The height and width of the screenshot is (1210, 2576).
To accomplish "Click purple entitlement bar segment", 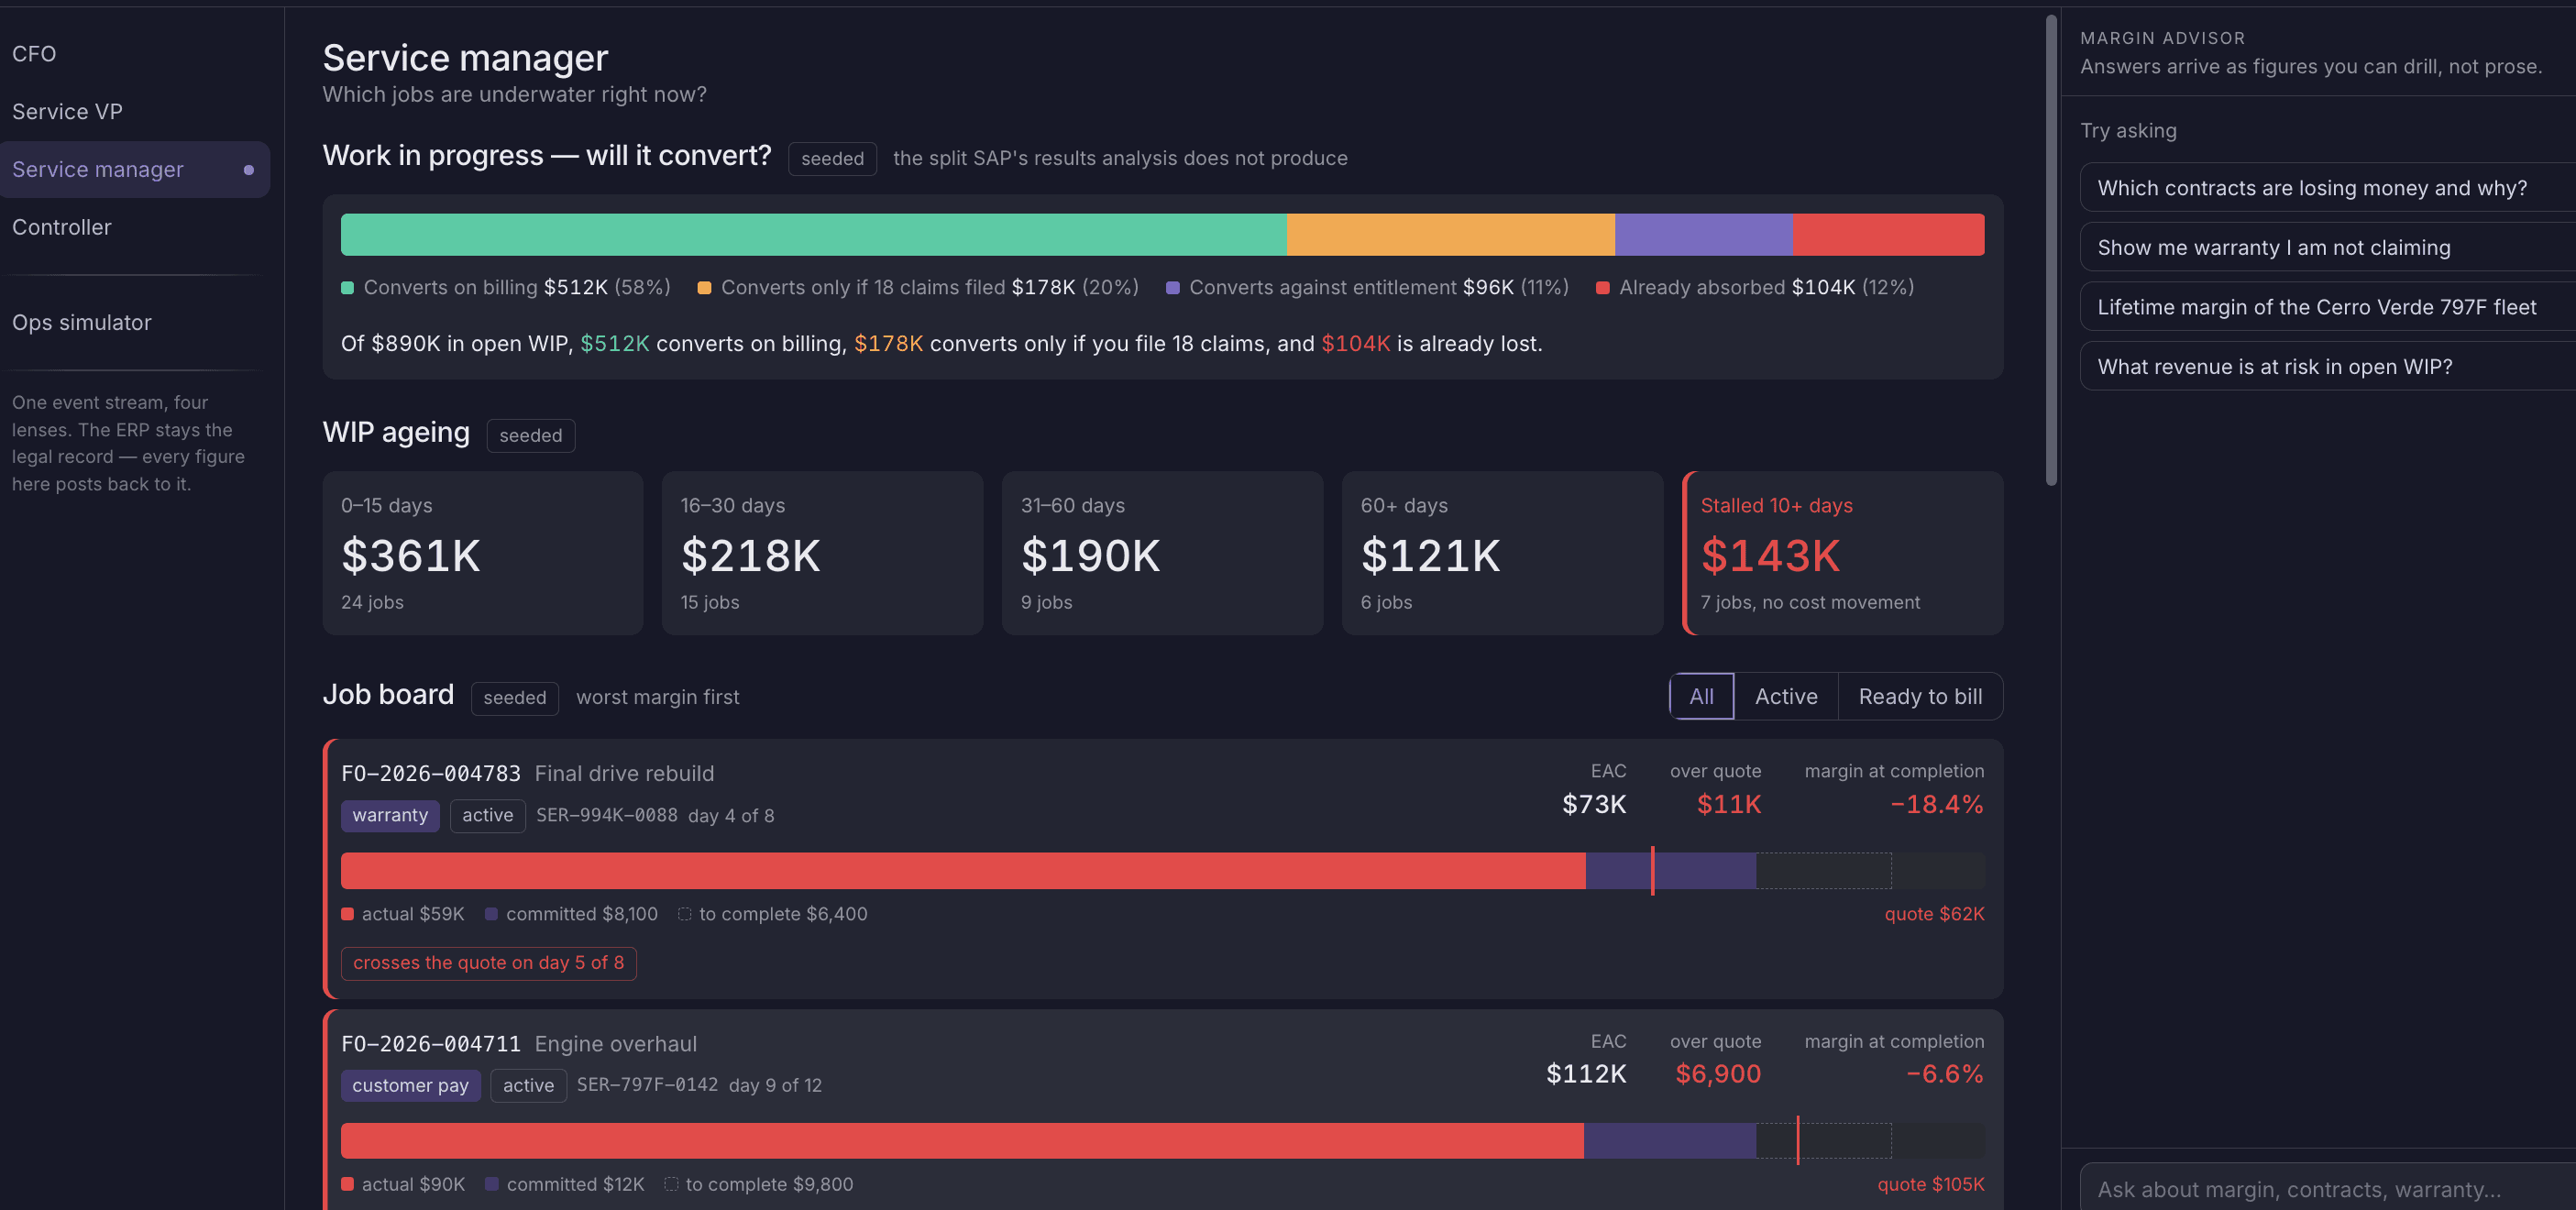I will click(x=1703, y=234).
